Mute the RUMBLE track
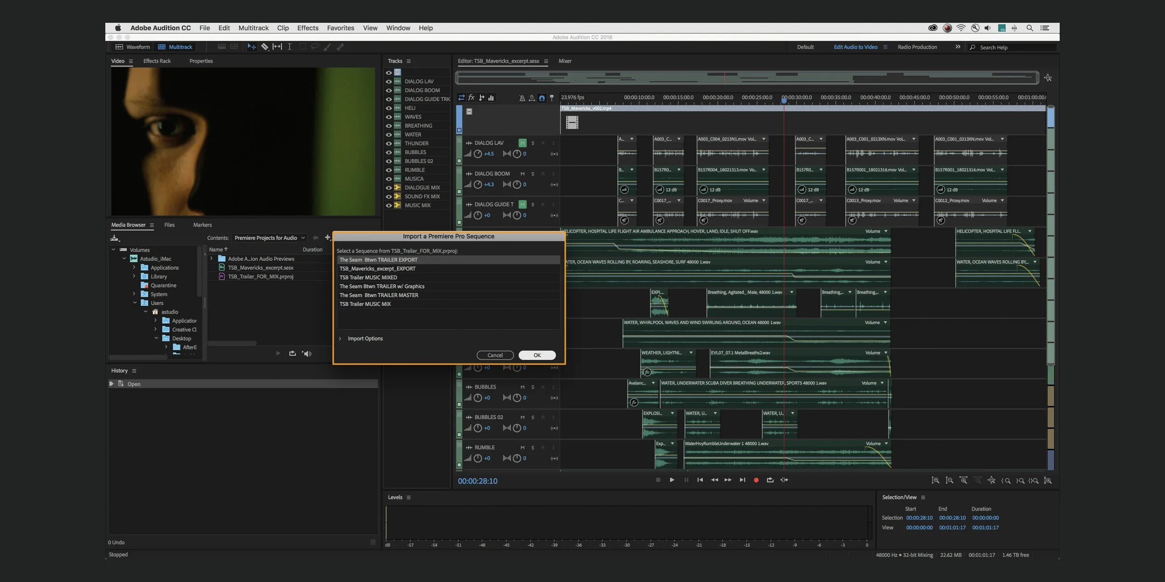The image size is (1165, 582). [x=522, y=447]
